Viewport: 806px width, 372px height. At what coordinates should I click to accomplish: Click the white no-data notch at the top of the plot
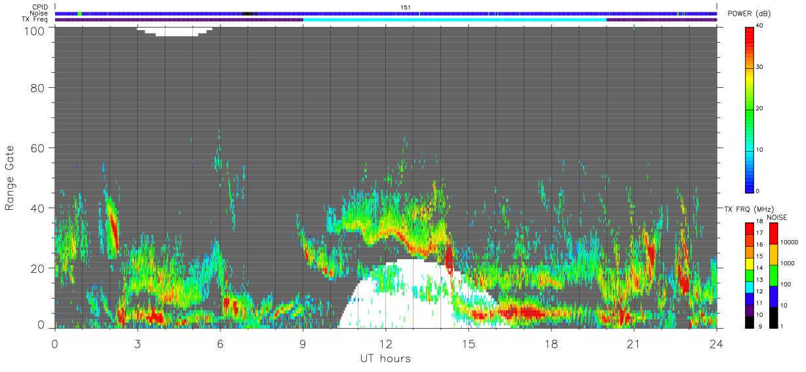pos(175,31)
